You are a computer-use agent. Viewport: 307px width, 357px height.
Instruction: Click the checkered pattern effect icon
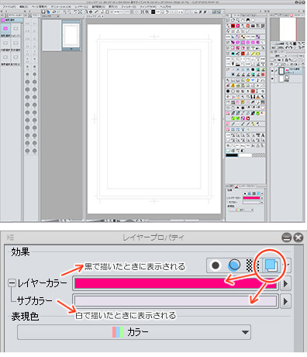pos(249,265)
